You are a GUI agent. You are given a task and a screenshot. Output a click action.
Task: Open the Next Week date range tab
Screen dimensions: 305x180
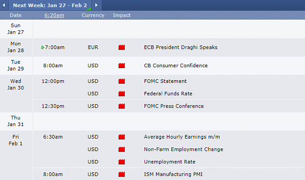50,5
